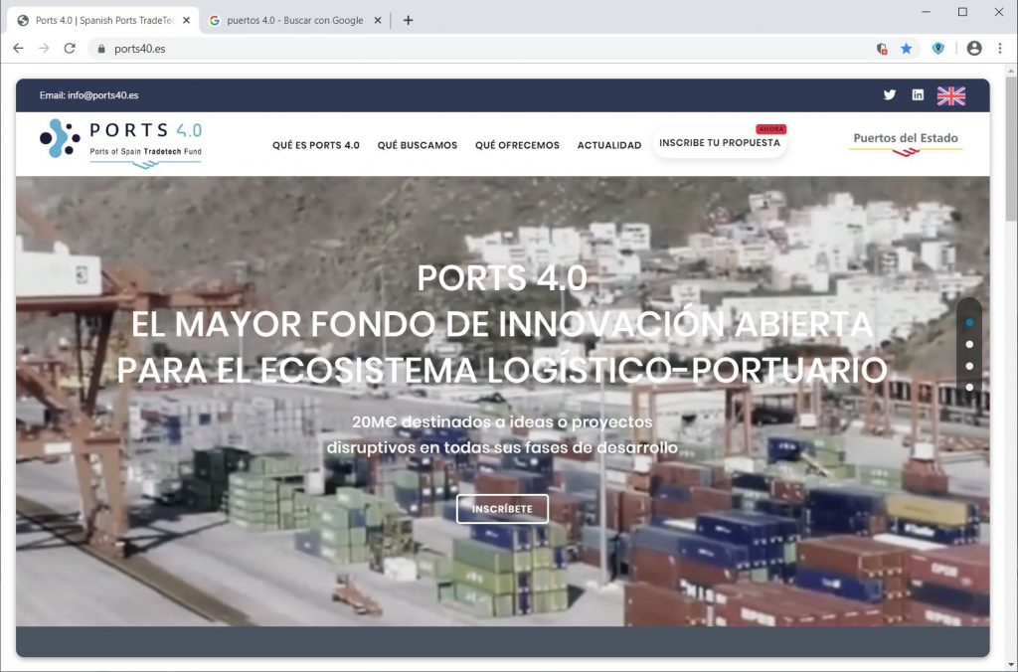Open QUÉ BUSCAMOS menu item
Image resolution: width=1018 pixels, height=672 pixels.
pyautogui.click(x=418, y=145)
